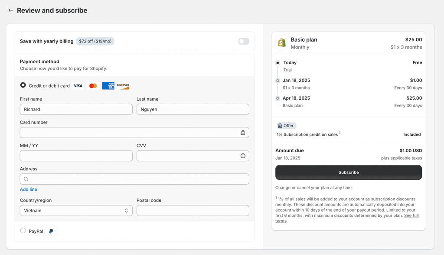Select the PayPal payment option
This screenshot has width=444, height=255.
(x=23, y=231)
